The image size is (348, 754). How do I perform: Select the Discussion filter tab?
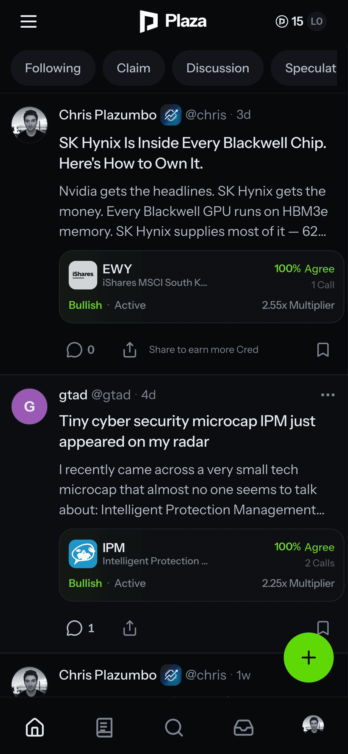point(218,68)
